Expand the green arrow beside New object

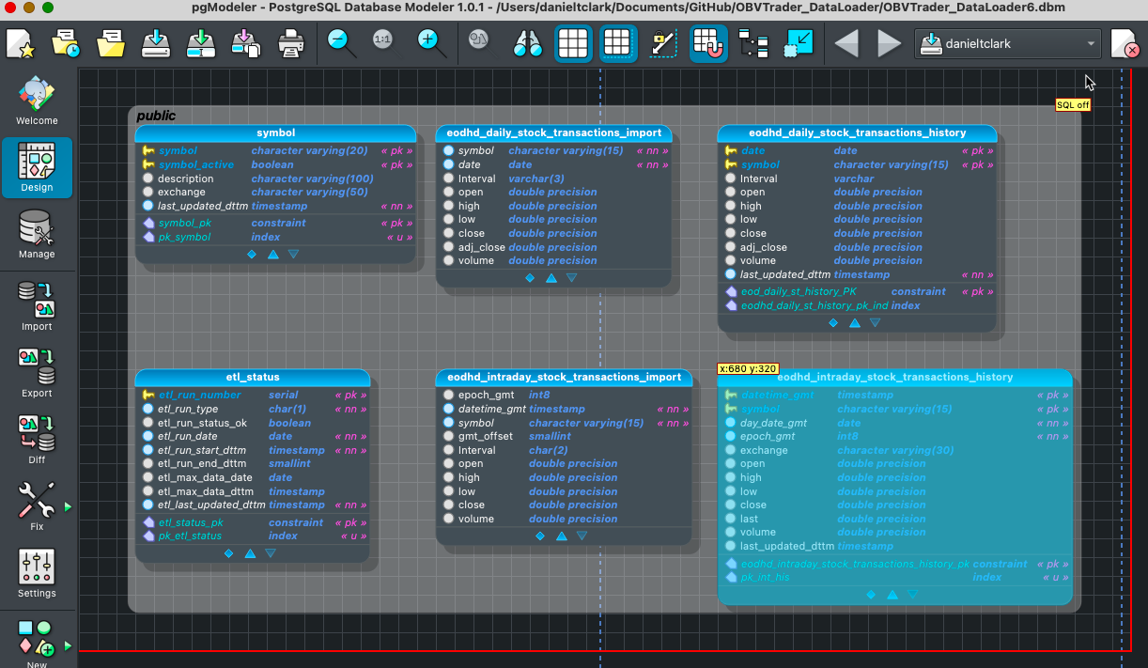click(68, 646)
